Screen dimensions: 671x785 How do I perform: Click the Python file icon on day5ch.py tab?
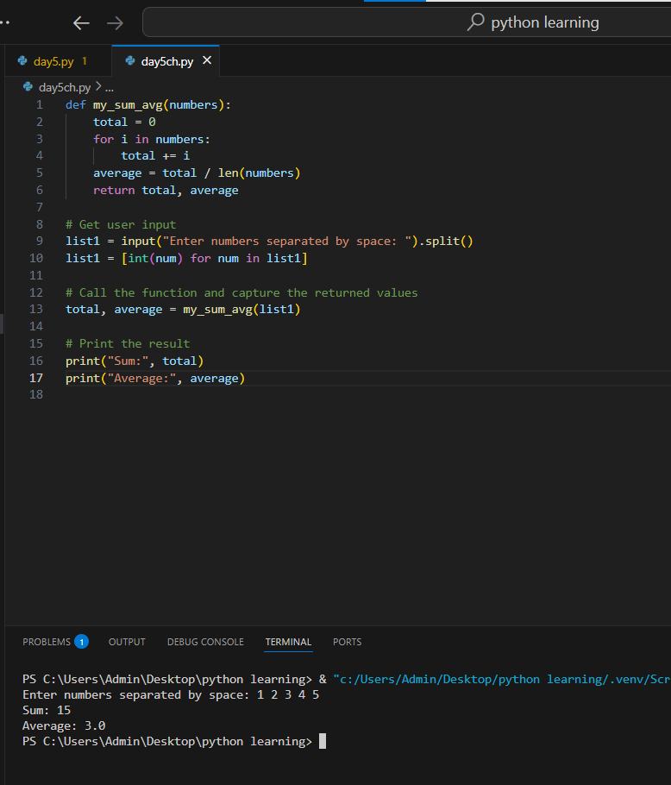pyautogui.click(x=130, y=61)
